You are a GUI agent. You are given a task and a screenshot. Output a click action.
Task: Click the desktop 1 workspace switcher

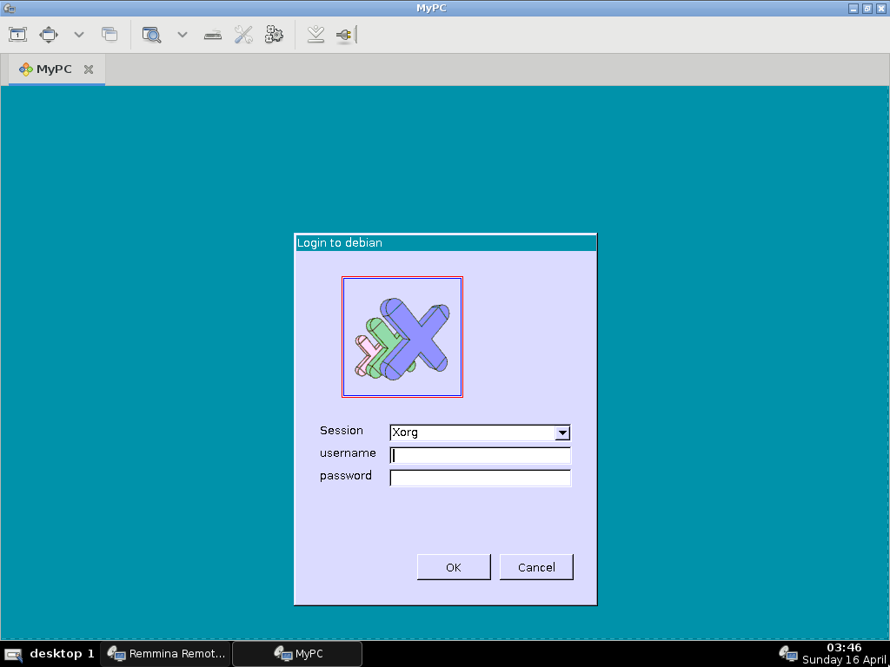coord(62,654)
